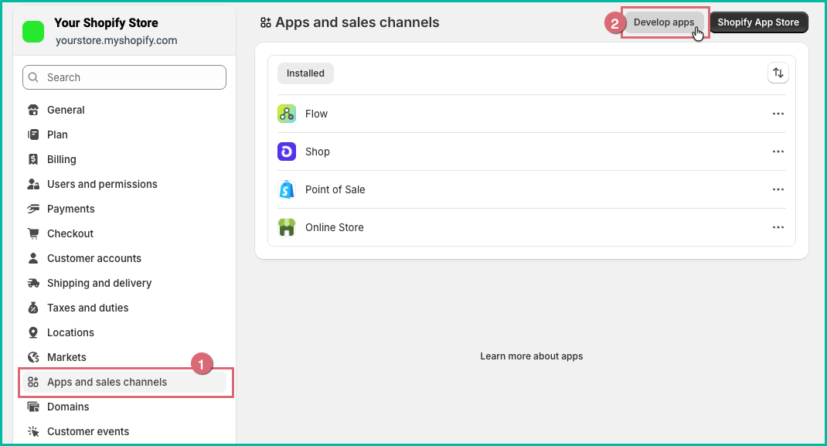Open the more options menu for Shop
Image resolution: width=827 pixels, height=446 pixels.
[x=778, y=152]
